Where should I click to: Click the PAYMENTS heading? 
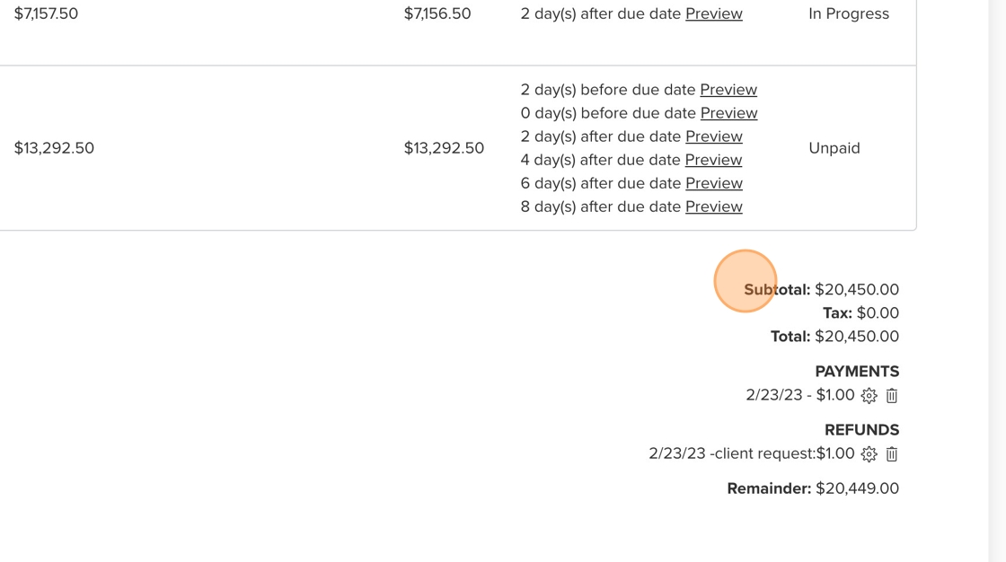(856, 372)
